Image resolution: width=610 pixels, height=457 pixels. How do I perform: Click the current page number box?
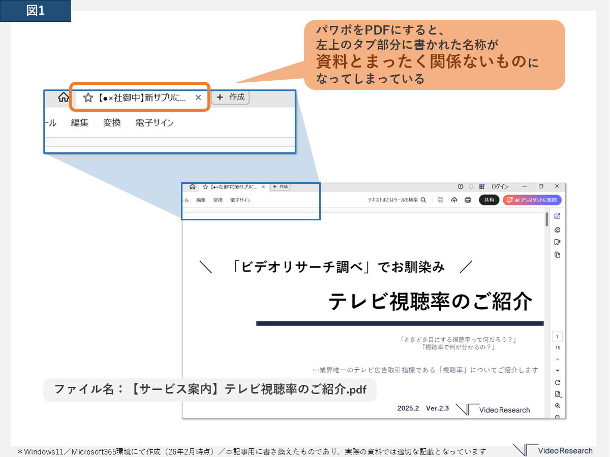click(x=558, y=337)
